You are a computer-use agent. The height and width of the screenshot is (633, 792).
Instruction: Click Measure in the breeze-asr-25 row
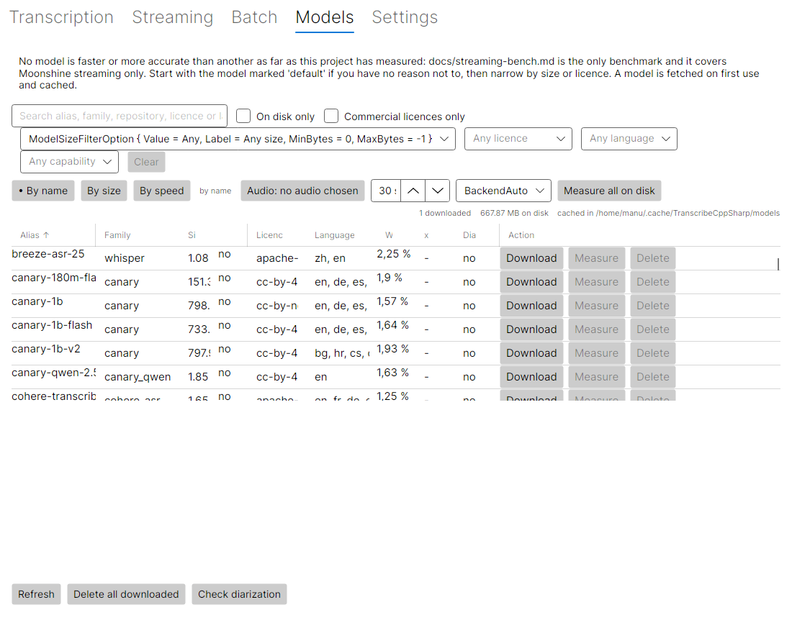coord(597,258)
